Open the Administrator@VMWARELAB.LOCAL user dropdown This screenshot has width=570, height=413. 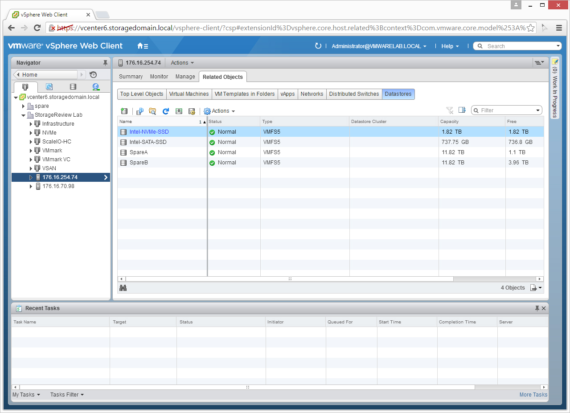click(x=379, y=46)
